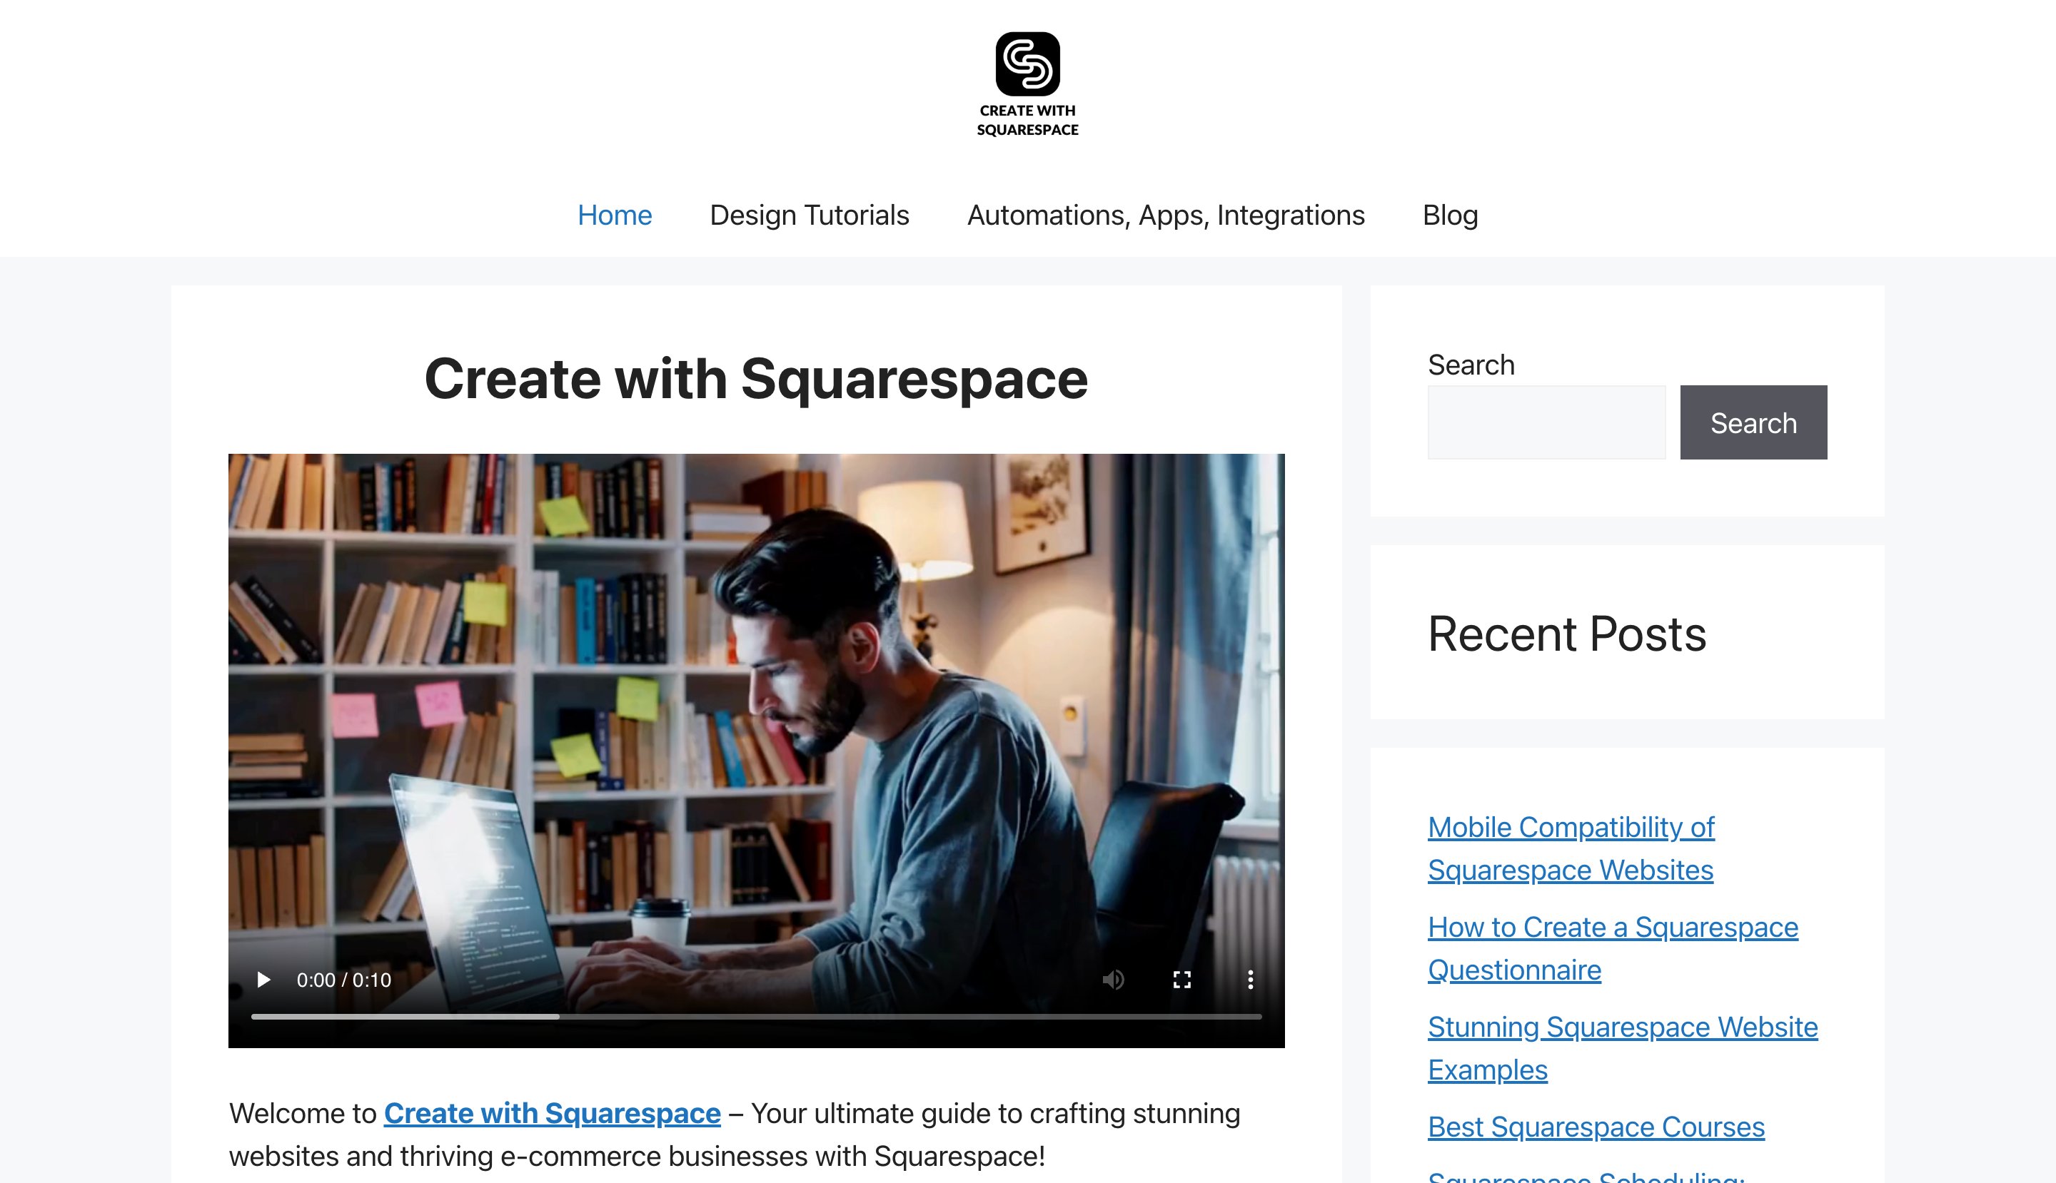The image size is (2056, 1183).
Task: Follow the Create with Squarespace inline link
Action: coord(551,1113)
